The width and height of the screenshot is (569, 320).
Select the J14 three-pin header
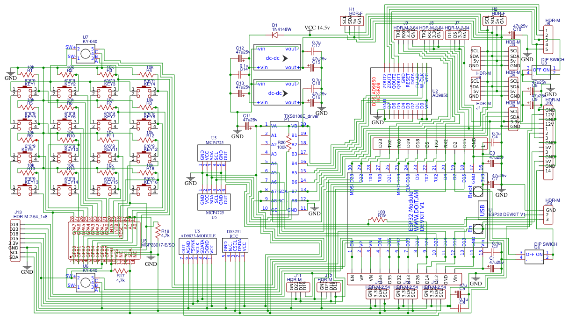pyautogui.click(x=549, y=214)
